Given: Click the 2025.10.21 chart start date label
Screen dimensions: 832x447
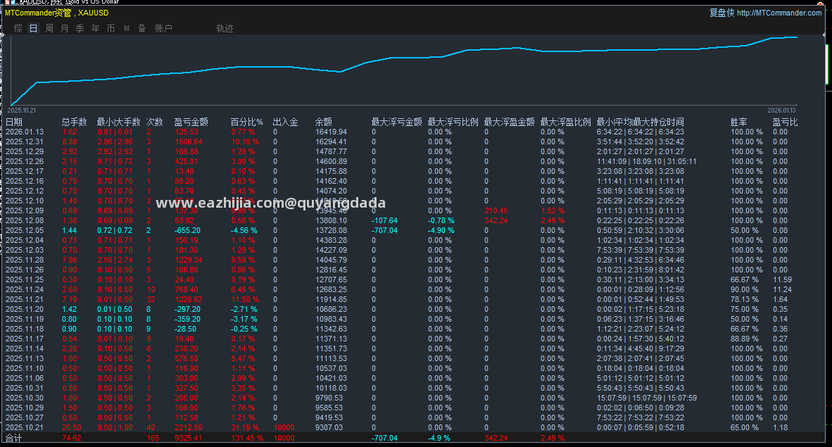Looking at the screenshot, I should 22,111.
